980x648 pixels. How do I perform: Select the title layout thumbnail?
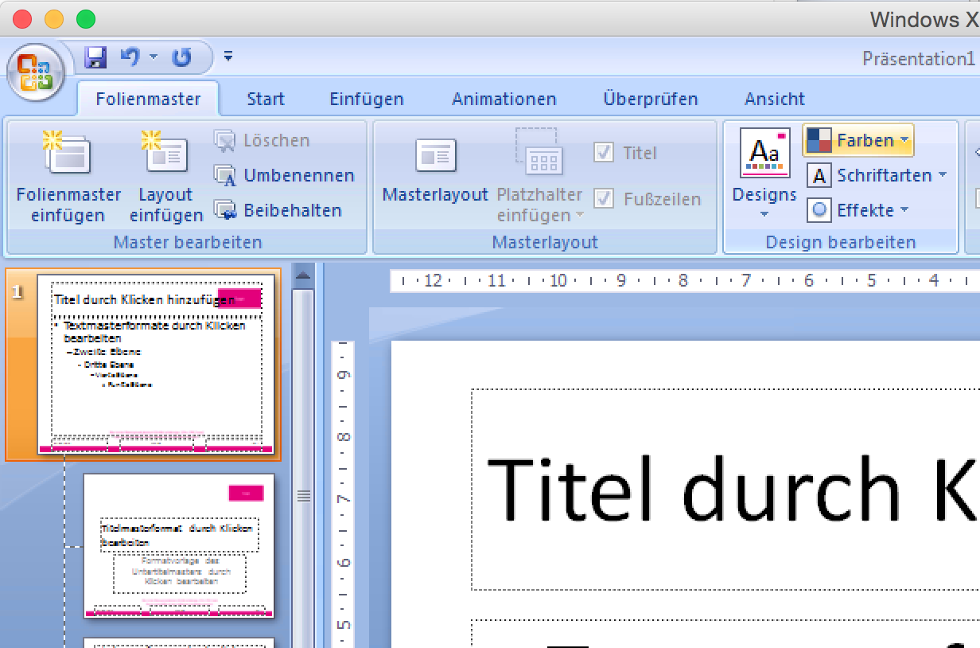179,545
